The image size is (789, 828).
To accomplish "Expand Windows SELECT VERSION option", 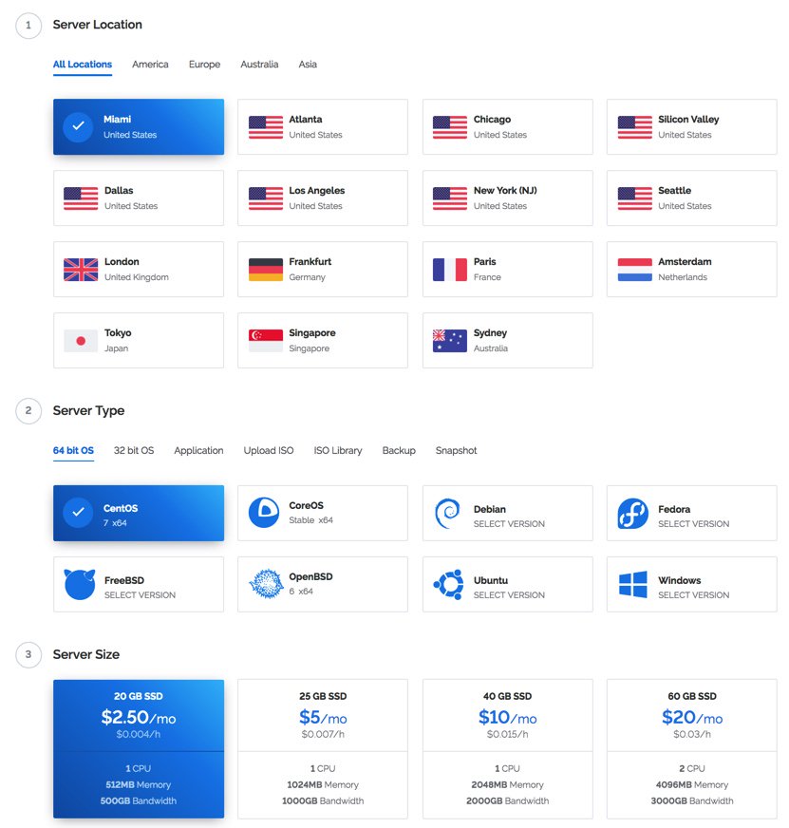I will pyautogui.click(x=693, y=595).
